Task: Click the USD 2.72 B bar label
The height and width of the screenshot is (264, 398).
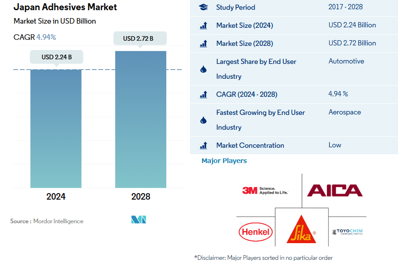Action: point(141,38)
